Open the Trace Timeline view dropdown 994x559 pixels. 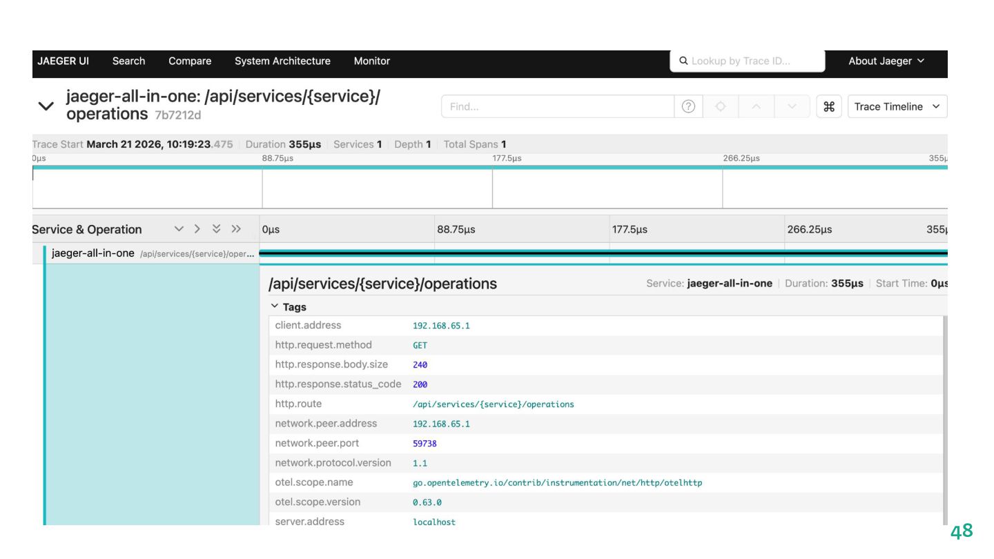pyautogui.click(x=897, y=106)
